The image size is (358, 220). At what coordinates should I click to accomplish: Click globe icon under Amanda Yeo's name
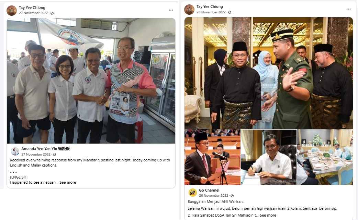click(54, 155)
